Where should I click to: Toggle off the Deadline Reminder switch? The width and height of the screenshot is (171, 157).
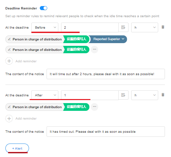tap(44, 8)
